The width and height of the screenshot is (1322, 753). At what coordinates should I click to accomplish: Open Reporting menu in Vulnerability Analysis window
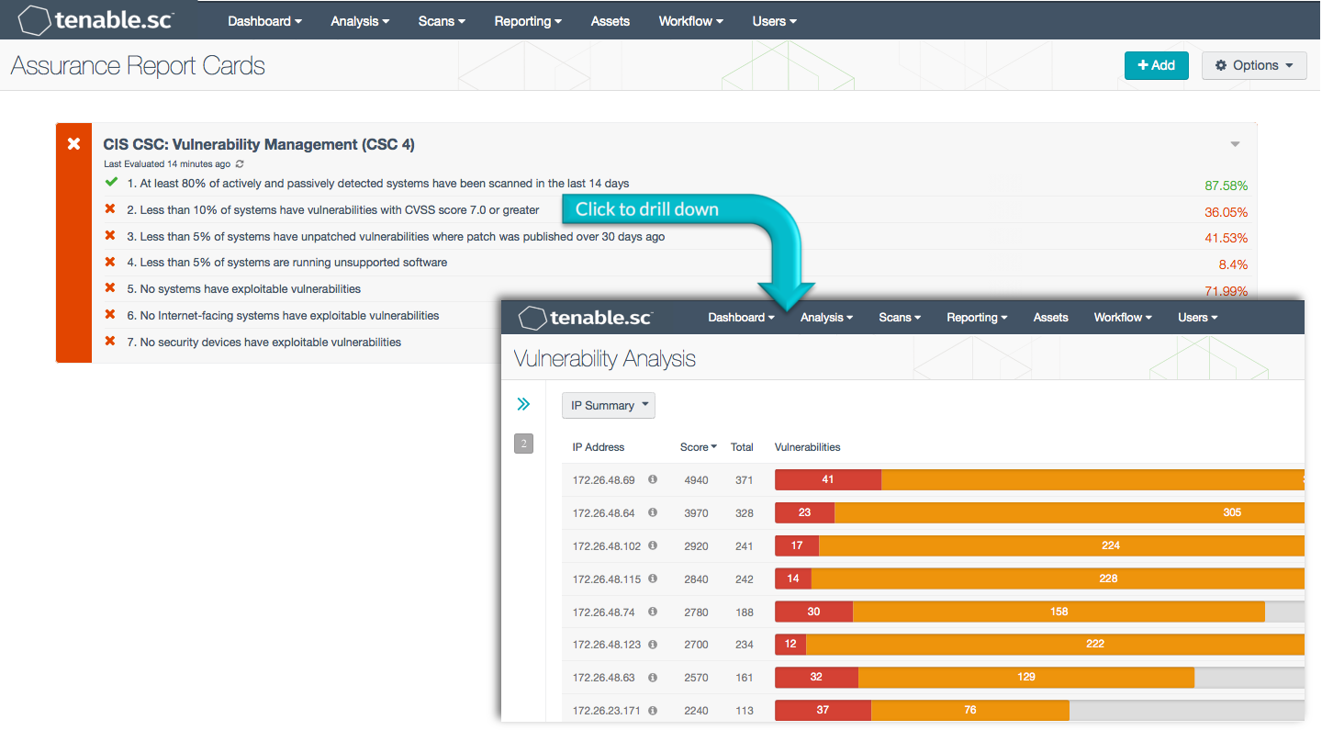click(x=977, y=318)
